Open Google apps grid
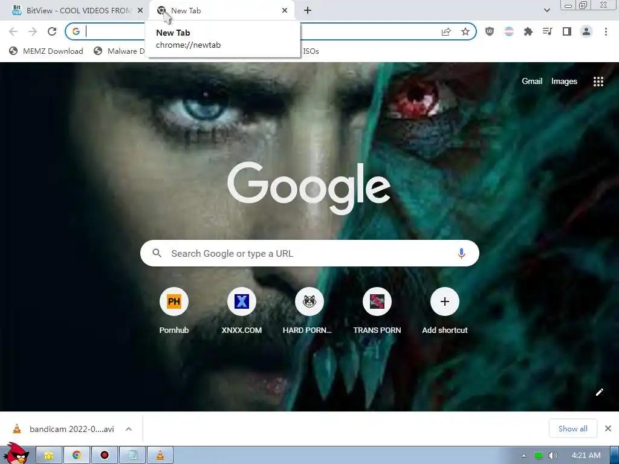Image resolution: width=619 pixels, height=464 pixels. point(598,82)
